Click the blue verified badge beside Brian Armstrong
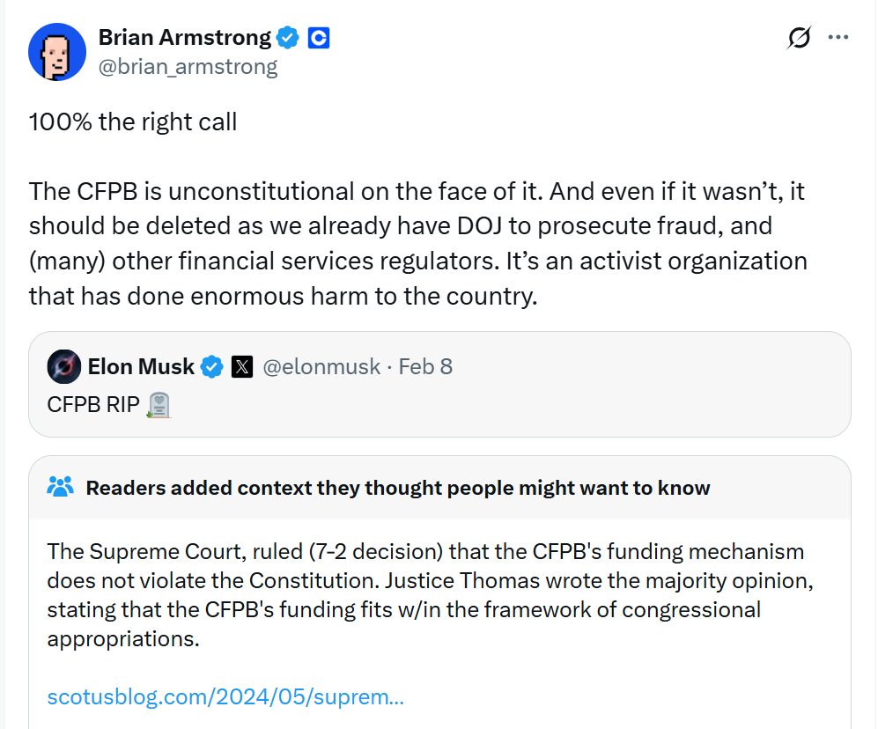This screenshot has height=729, width=878. point(287,38)
